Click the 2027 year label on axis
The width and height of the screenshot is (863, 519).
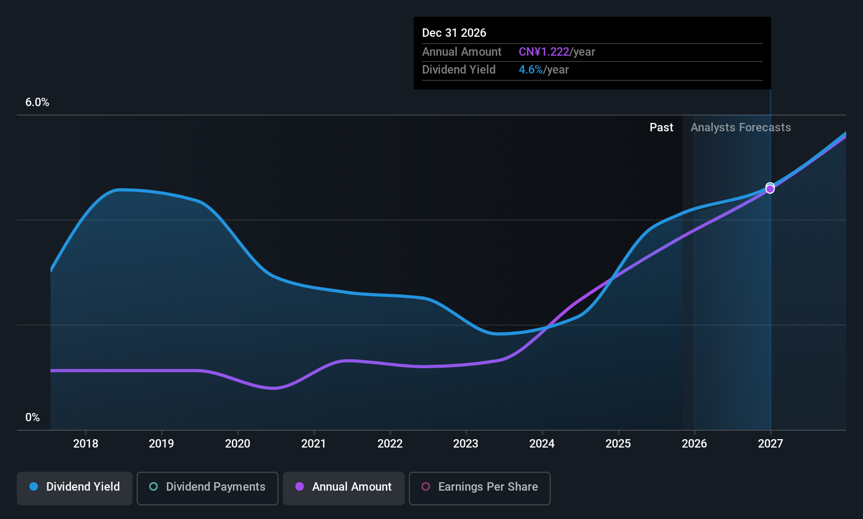coord(770,443)
